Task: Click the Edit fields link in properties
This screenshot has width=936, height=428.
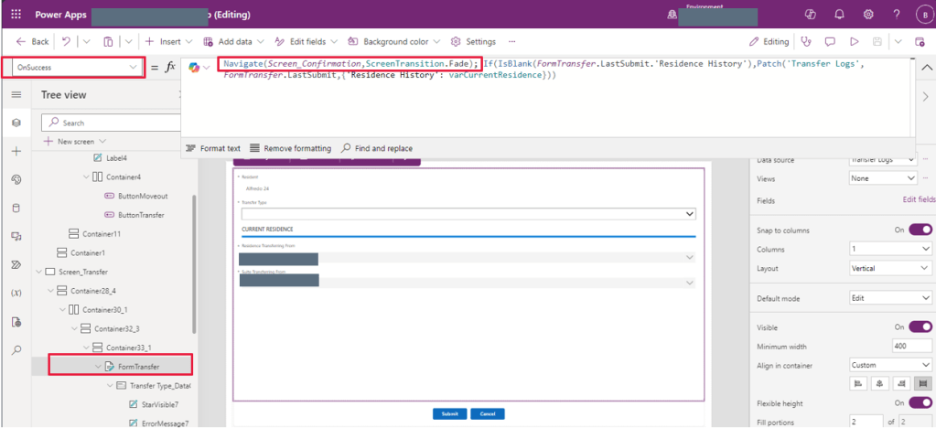Action: pos(919,199)
